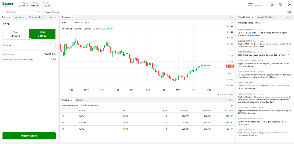Image resolution: width=294 pixels, height=144 pixels.
Task: Open the Magnificent Seven Apple article
Action: point(264,100)
